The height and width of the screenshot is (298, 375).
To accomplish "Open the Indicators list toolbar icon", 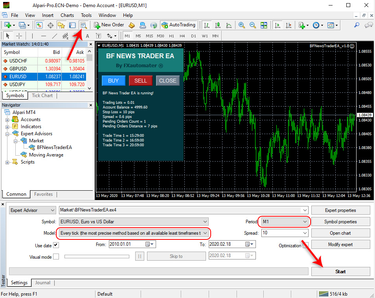I will [302, 25].
